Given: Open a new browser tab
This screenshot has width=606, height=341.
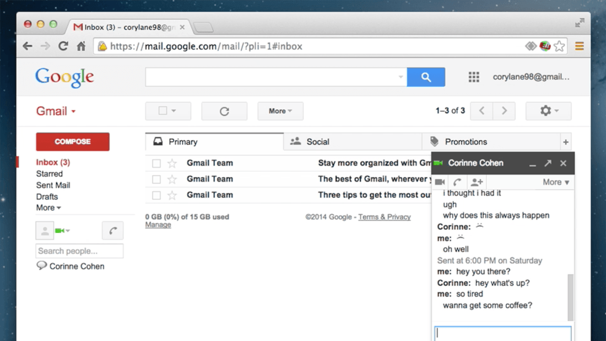Looking at the screenshot, I should pyautogui.click(x=203, y=27).
